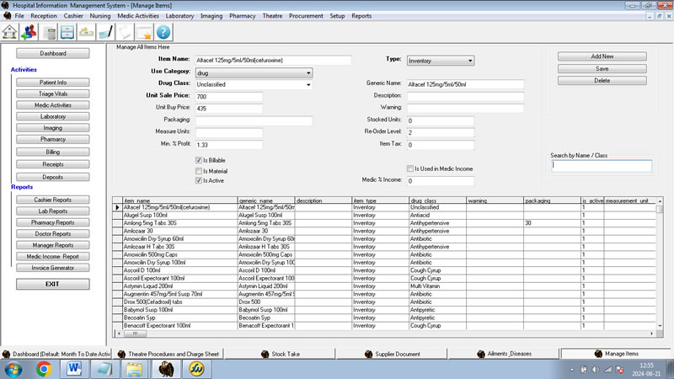The image size is (674, 379).
Task: Click the add patient people icon
Action: 30,32
